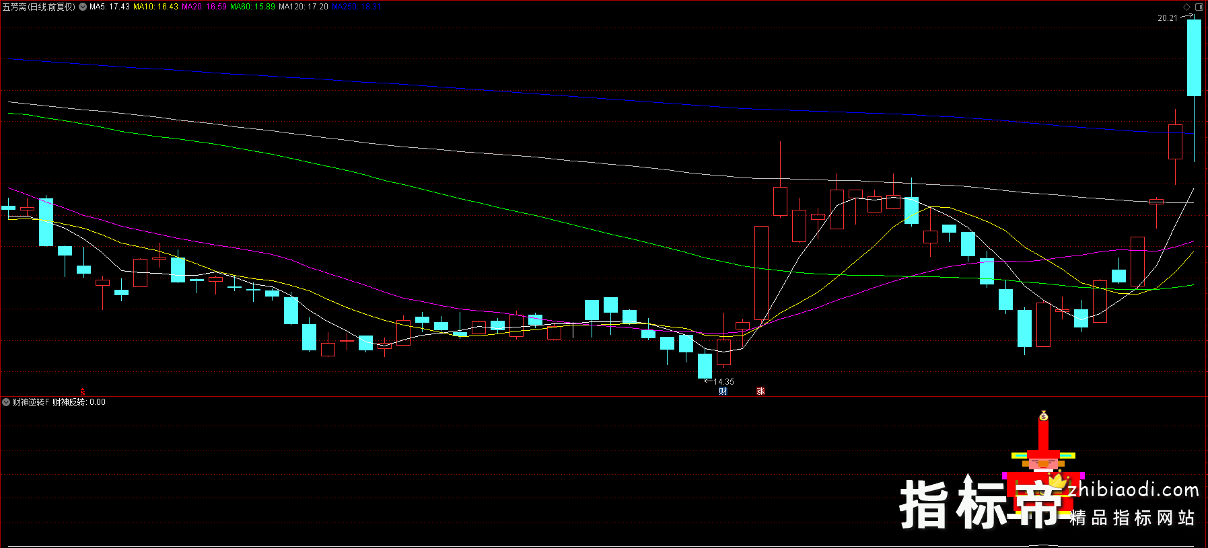The image size is (1208, 548).
Task: Click the red 涨 marker below chart
Action: tap(760, 391)
